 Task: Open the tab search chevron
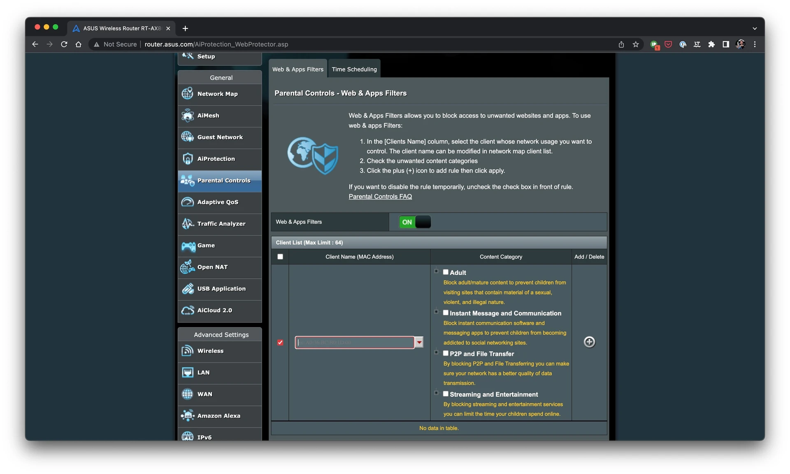[755, 28]
